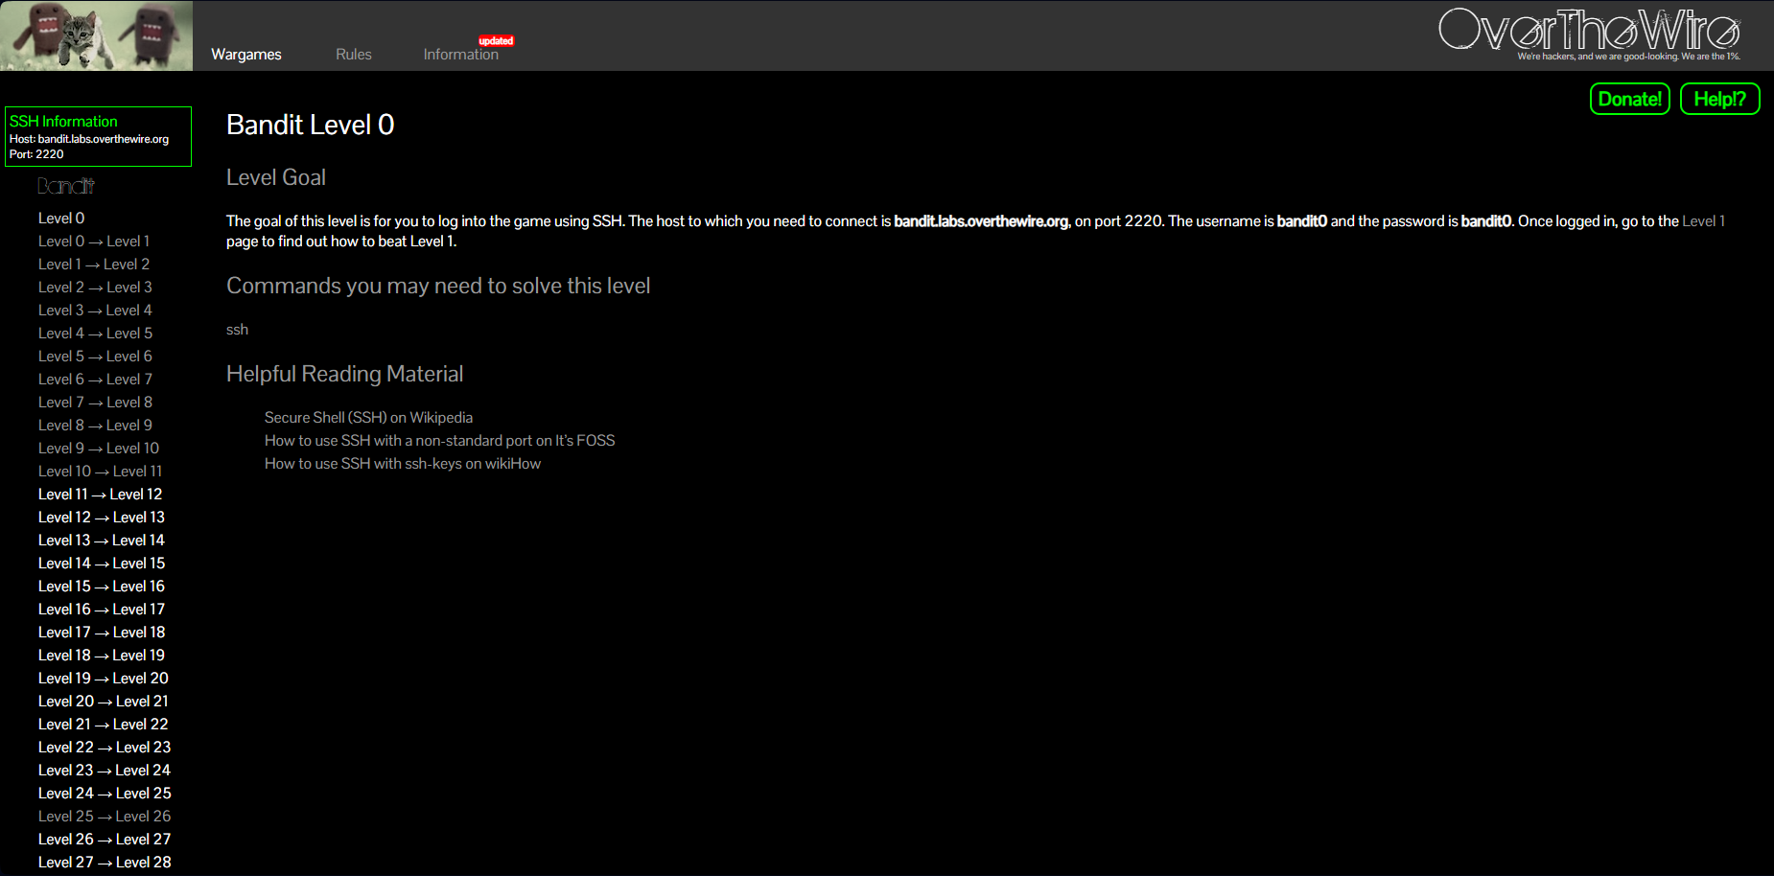Go to Level 22 → Level 23
The height and width of the screenshot is (876, 1774).
pos(105,748)
